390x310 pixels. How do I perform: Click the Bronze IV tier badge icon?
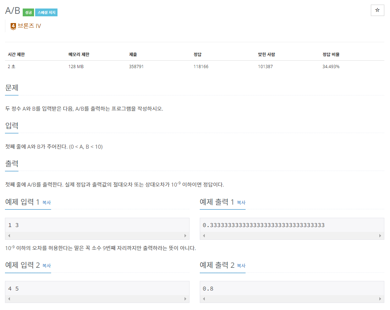13,26
